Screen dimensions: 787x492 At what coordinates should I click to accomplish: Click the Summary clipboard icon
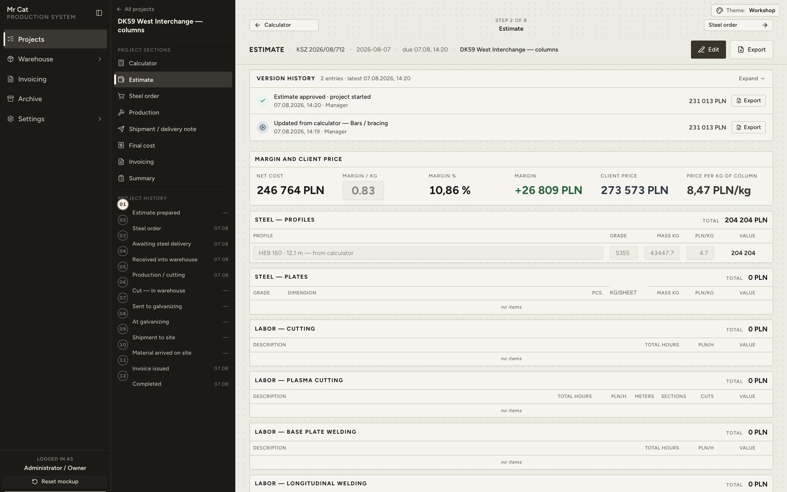point(121,178)
